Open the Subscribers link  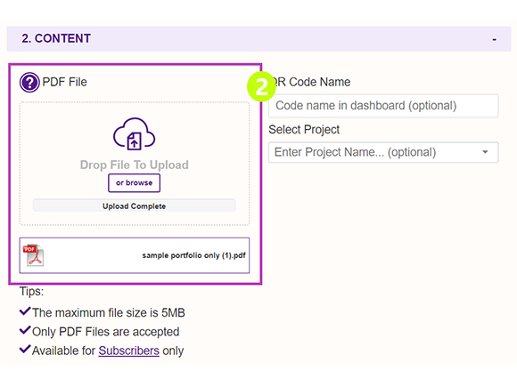point(129,351)
